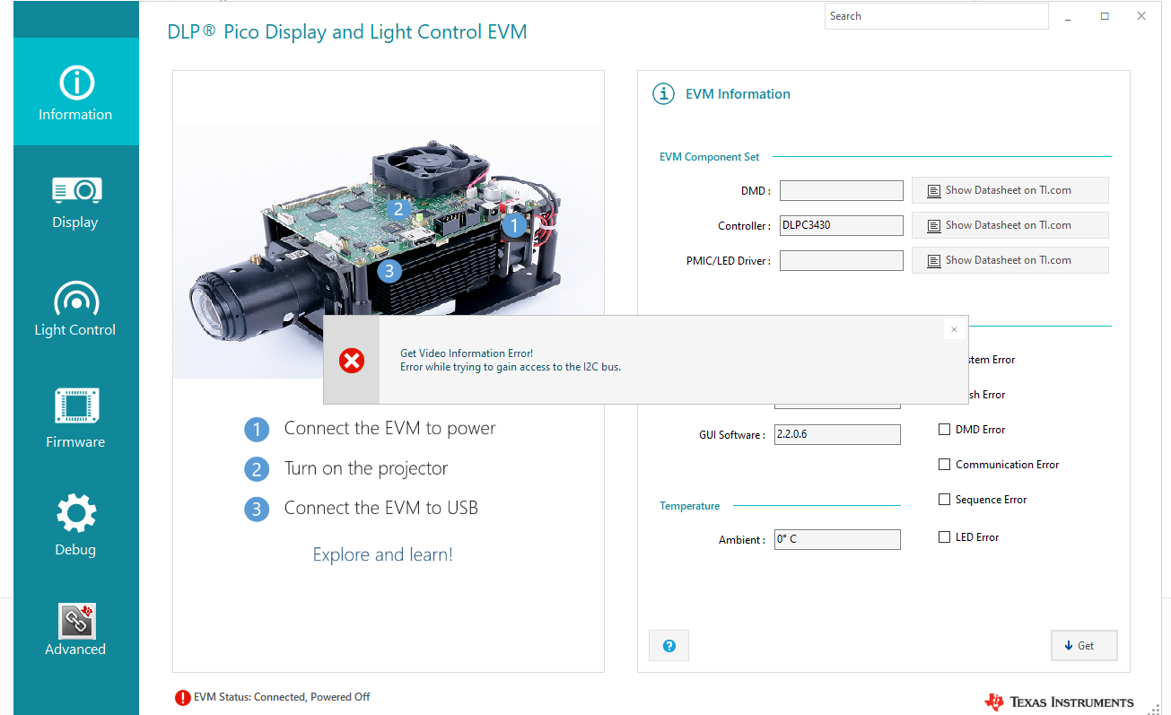Click the red error icon in the dialog
The height and width of the screenshot is (715, 1171).
(352, 361)
